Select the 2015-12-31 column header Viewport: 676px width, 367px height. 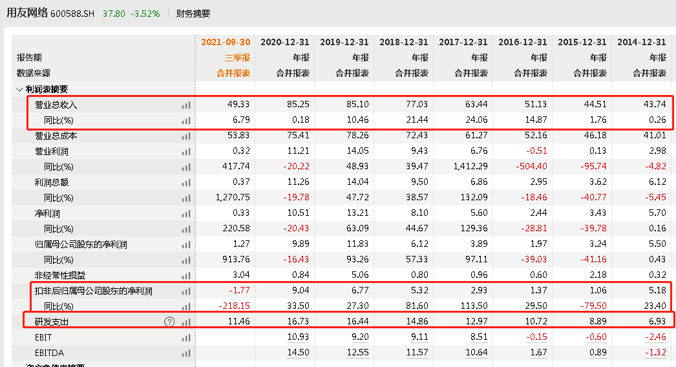click(x=582, y=42)
